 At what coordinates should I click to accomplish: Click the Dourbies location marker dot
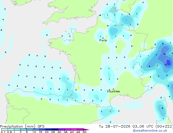113,89
